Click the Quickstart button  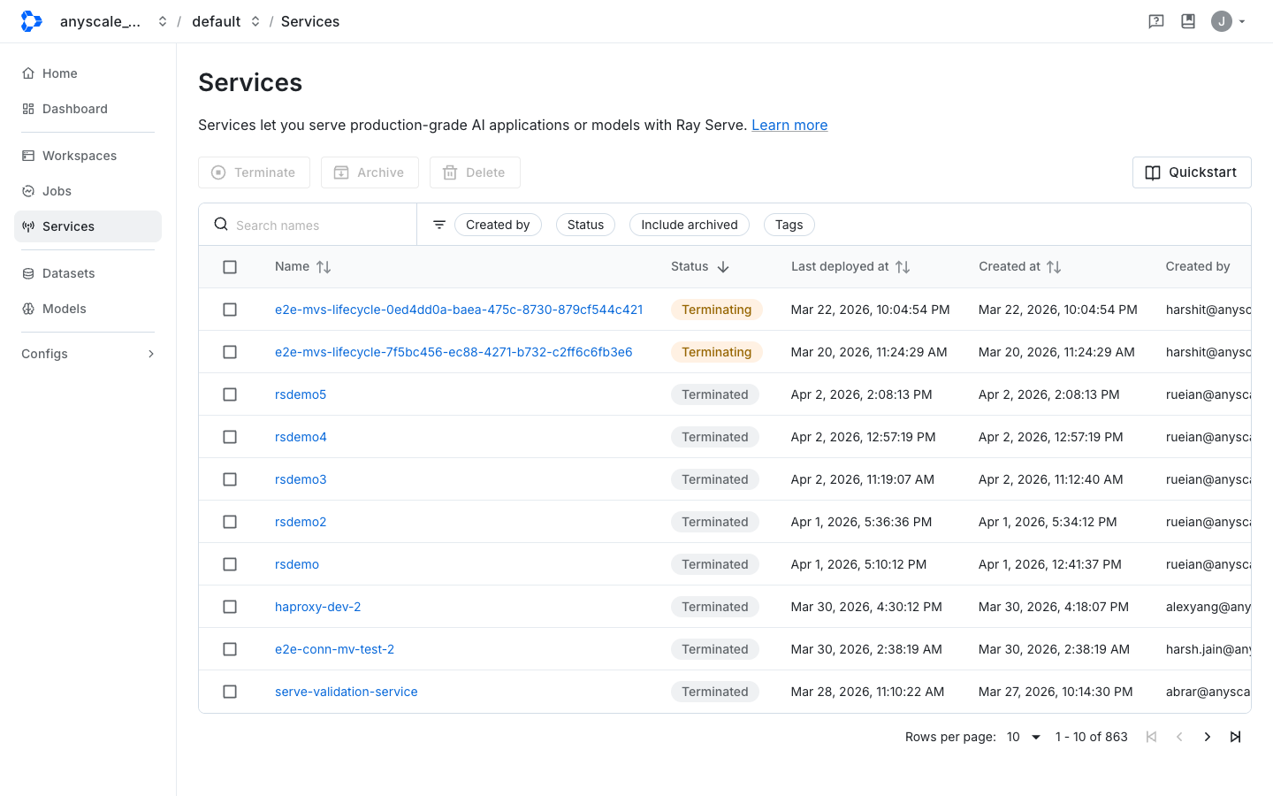[1192, 172]
